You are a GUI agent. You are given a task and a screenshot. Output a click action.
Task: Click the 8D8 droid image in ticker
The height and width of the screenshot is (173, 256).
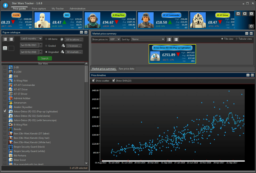(42, 20)
